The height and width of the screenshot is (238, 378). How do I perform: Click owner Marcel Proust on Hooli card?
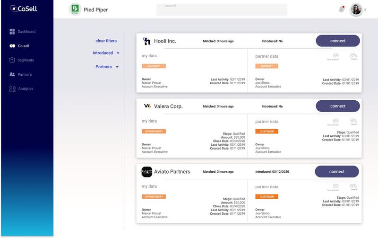click(x=151, y=83)
